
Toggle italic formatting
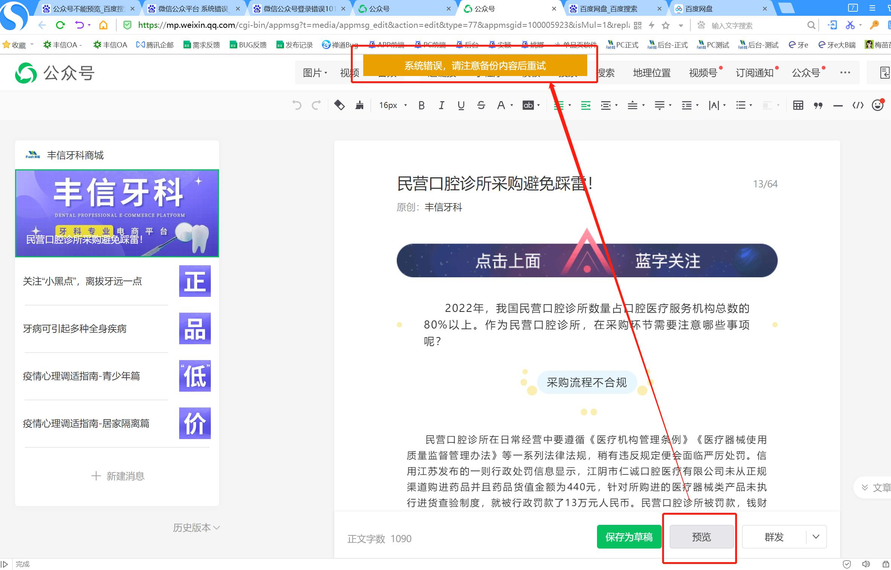pyautogui.click(x=441, y=105)
